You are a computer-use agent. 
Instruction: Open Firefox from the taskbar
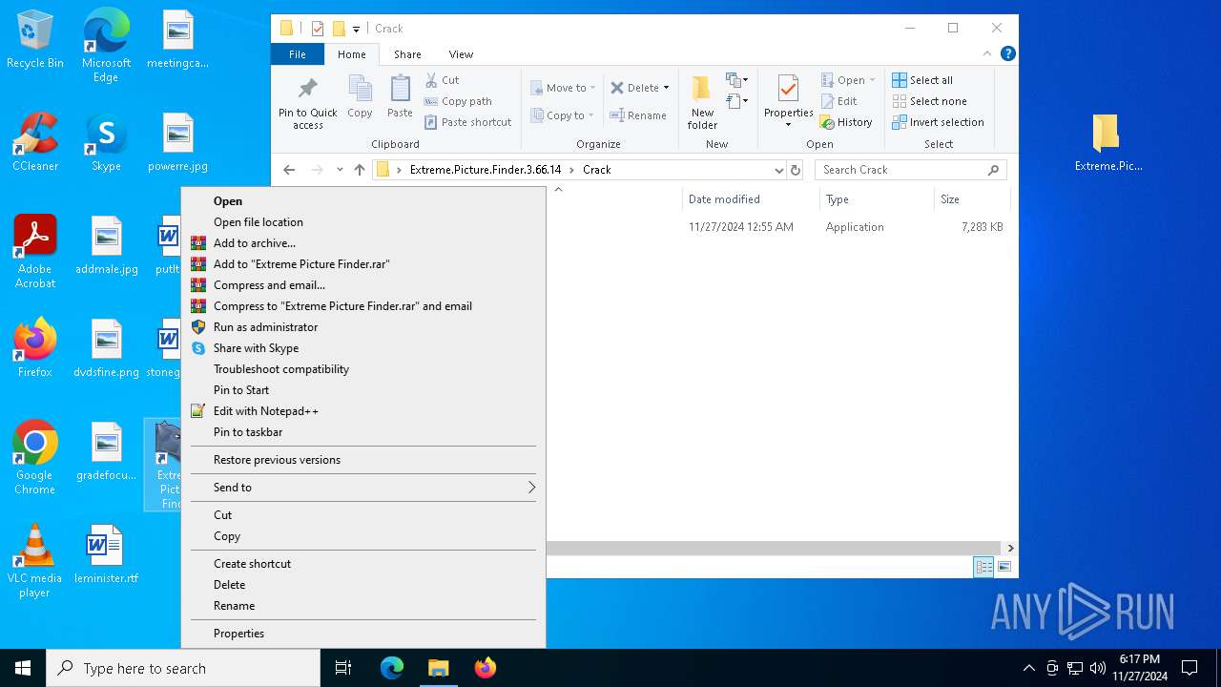pyautogui.click(x=486, y=668)
